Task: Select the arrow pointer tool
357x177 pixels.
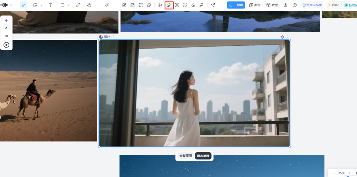Action: click(x=23, y=5)
